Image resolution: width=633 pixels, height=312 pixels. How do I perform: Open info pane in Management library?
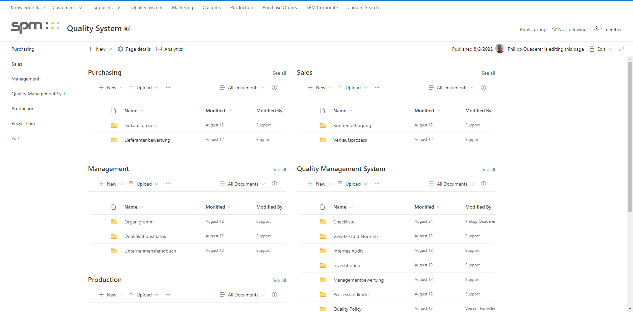[275, 184]
